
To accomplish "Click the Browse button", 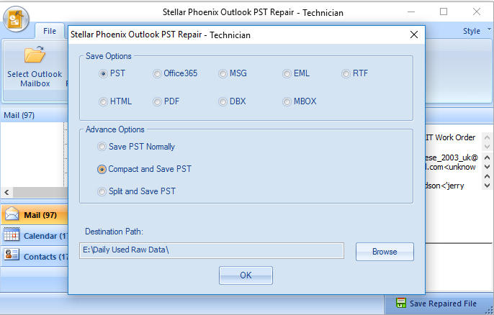I will [x=385, y=252].
